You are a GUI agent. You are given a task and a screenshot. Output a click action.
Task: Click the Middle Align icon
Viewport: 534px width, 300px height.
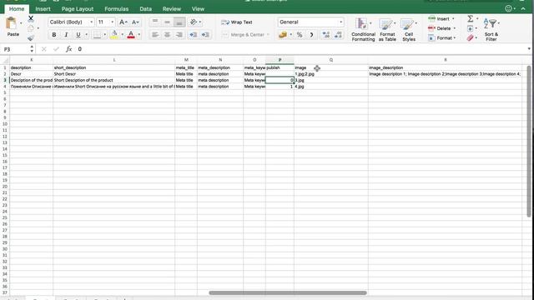point(167,22)
